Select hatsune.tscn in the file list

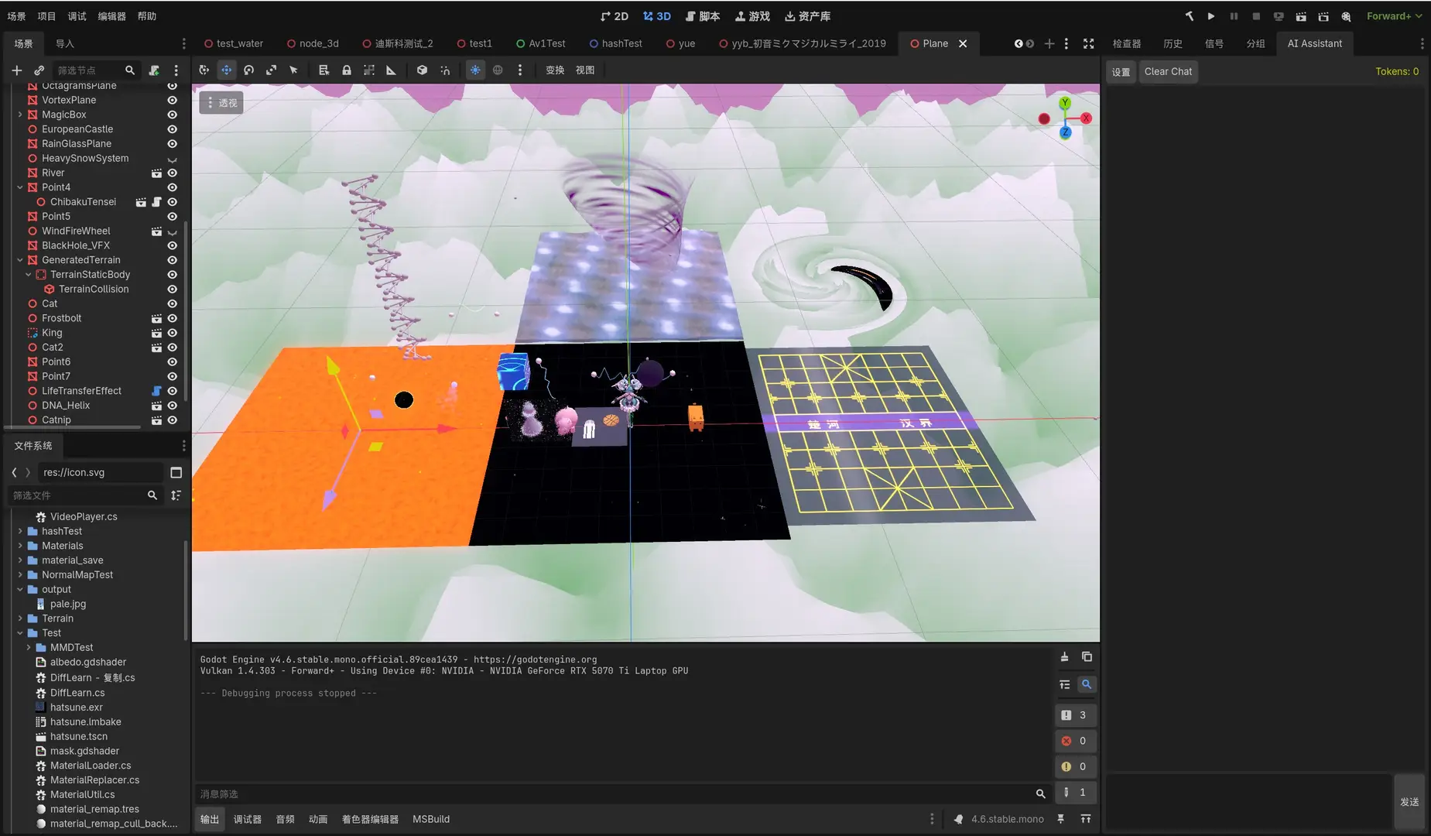tap(78, 736)
